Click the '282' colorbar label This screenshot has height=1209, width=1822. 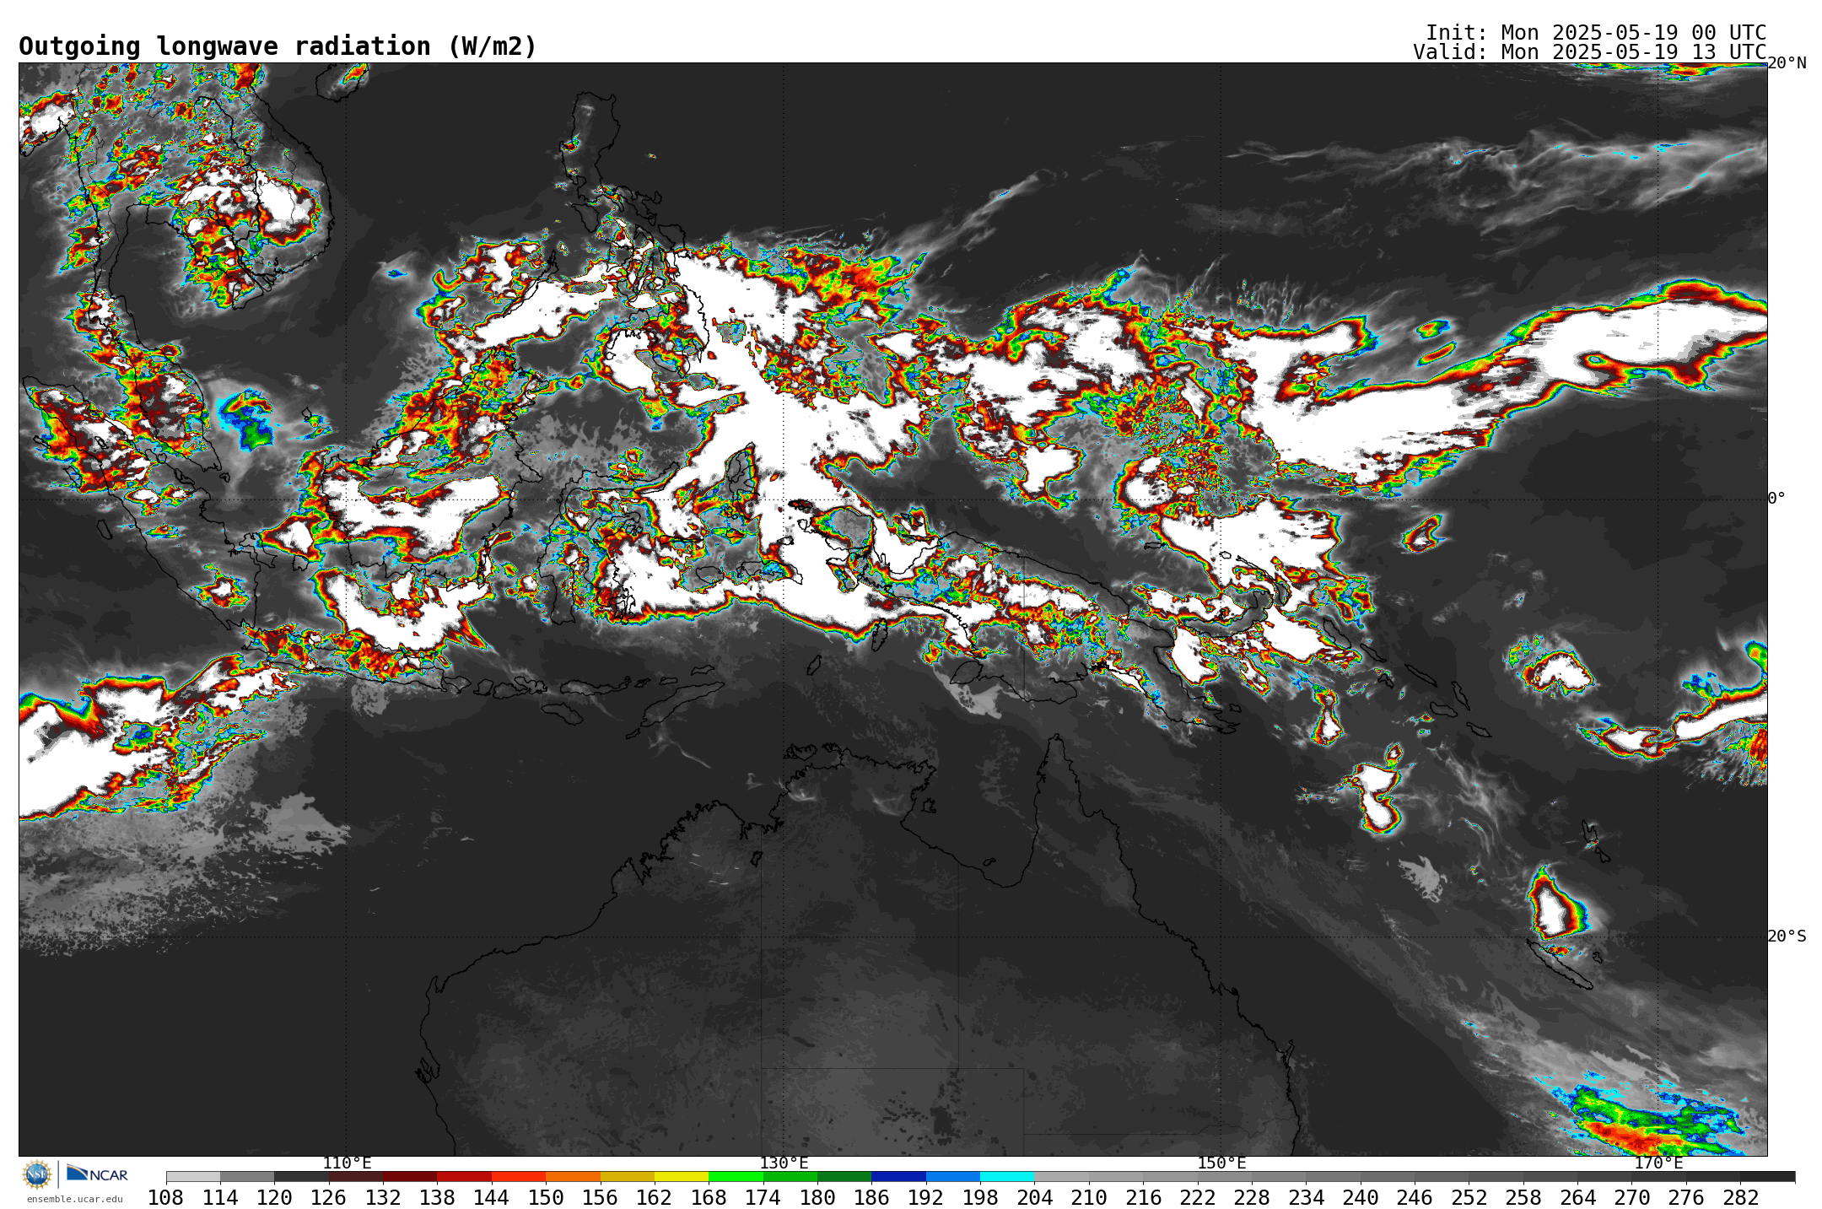pos(1740,1197)
